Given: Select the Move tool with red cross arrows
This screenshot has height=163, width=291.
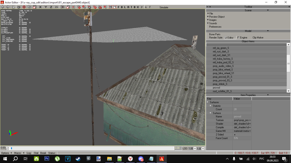Looking at the screenshot, I should pyautogui.click(x=24, y=7).
